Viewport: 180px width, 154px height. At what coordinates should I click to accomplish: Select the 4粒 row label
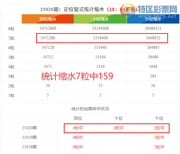coord(11,67)
